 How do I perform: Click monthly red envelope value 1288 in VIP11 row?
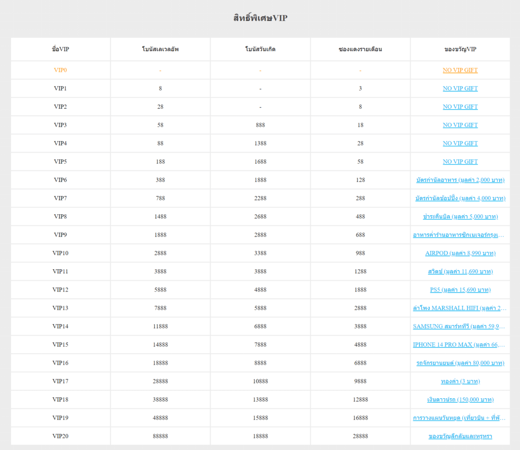tap(360, 271)
